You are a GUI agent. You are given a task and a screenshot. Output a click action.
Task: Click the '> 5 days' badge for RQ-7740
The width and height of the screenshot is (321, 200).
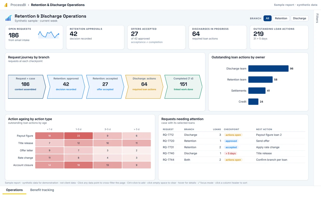tap(230, 153)
